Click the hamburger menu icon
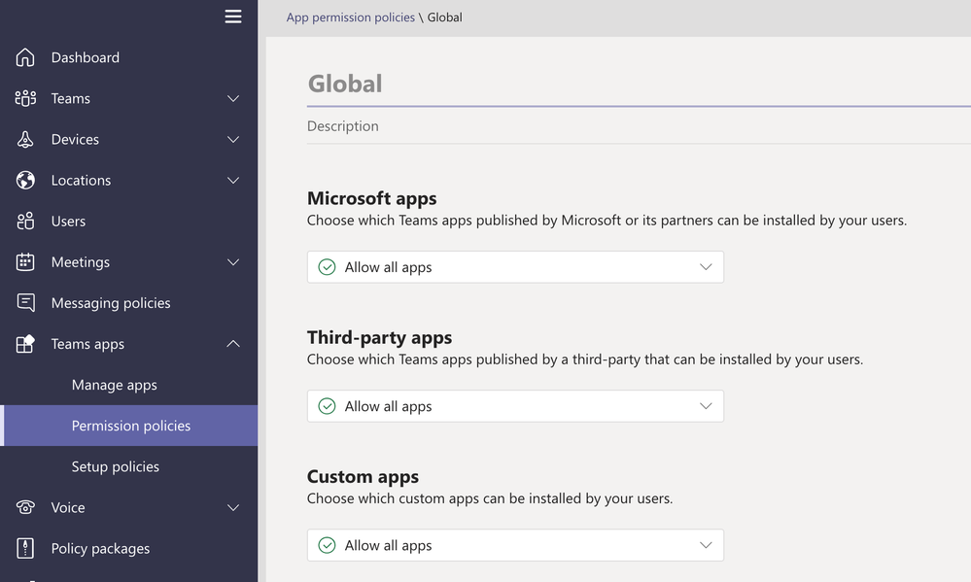Screen dimensions: 971x582 (x=233, y=17)
